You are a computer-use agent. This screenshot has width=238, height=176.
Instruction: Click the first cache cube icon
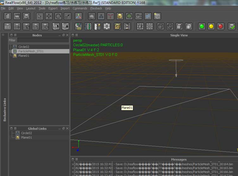(56, 26)
